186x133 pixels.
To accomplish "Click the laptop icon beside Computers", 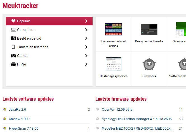I will pos(13,30).
